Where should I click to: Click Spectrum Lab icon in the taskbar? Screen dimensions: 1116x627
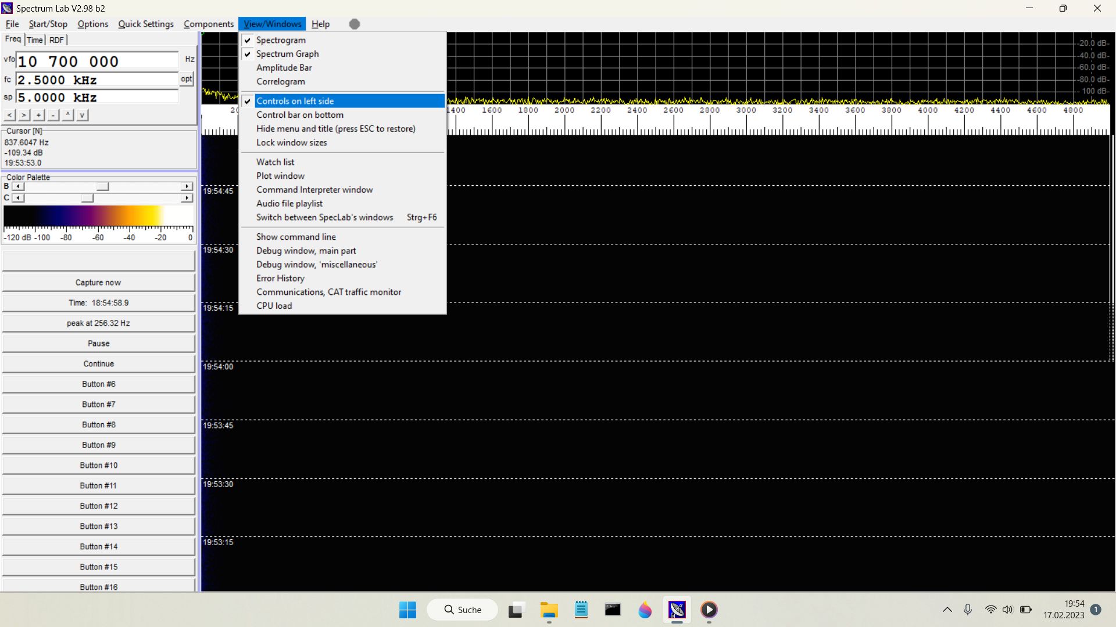[x=677, y=610]
